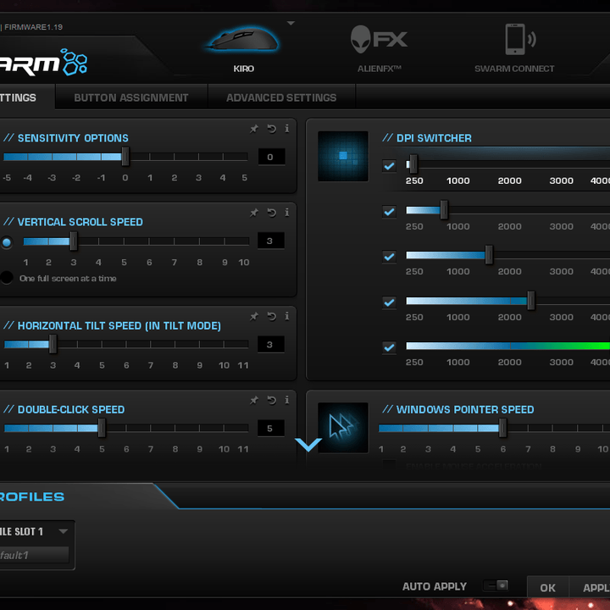
Task: Click the Windows Pointer Speed cursor icon
Action: [343, 428]
